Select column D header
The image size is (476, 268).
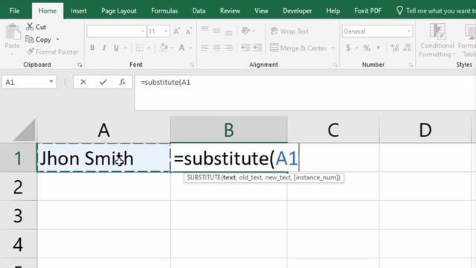click(x=425, y=130)
